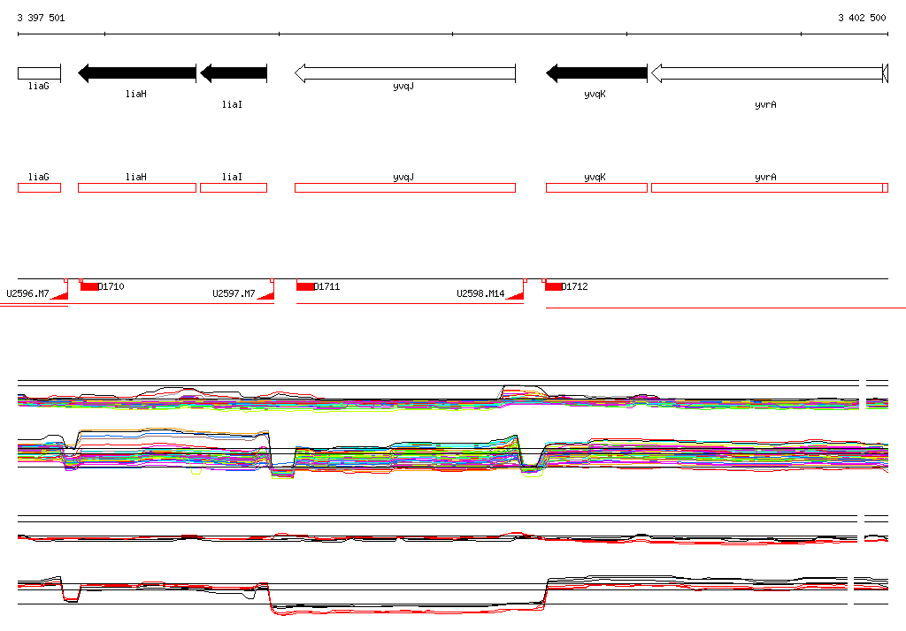Click the U2598.M14 red triangle marker
The image size is (906, 631).
pyautogui.click(x=516, y=295)
